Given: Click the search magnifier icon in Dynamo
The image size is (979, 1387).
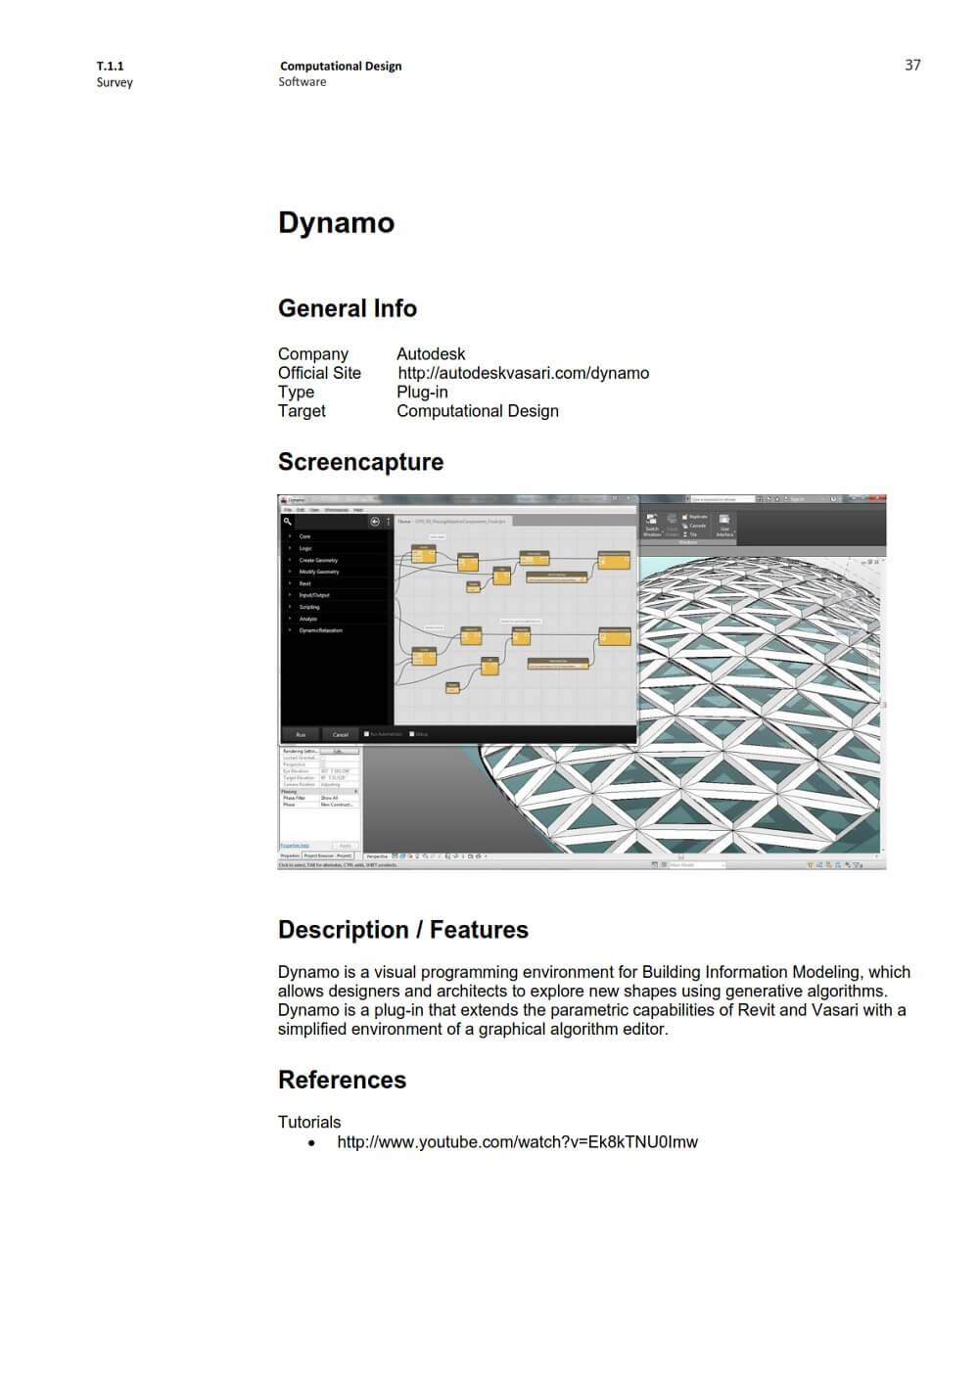Looking at the screenshot, I should tap(287, 521).
